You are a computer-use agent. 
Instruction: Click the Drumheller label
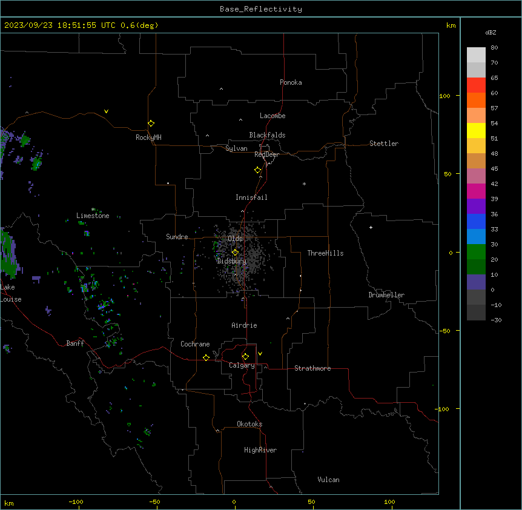coord(386,295)
